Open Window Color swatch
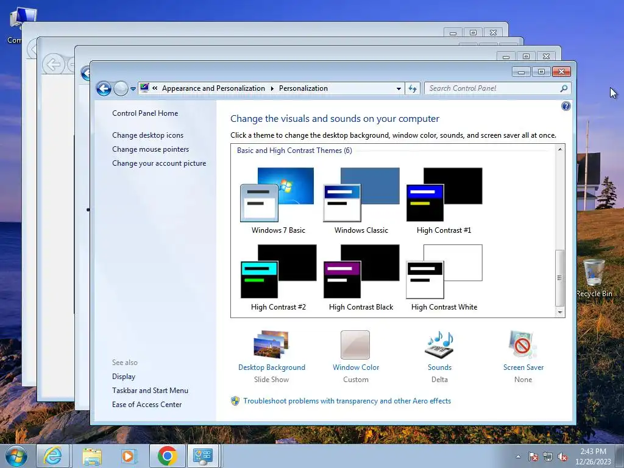The width and height of the screenshot is (624, 468). [355, 345]
